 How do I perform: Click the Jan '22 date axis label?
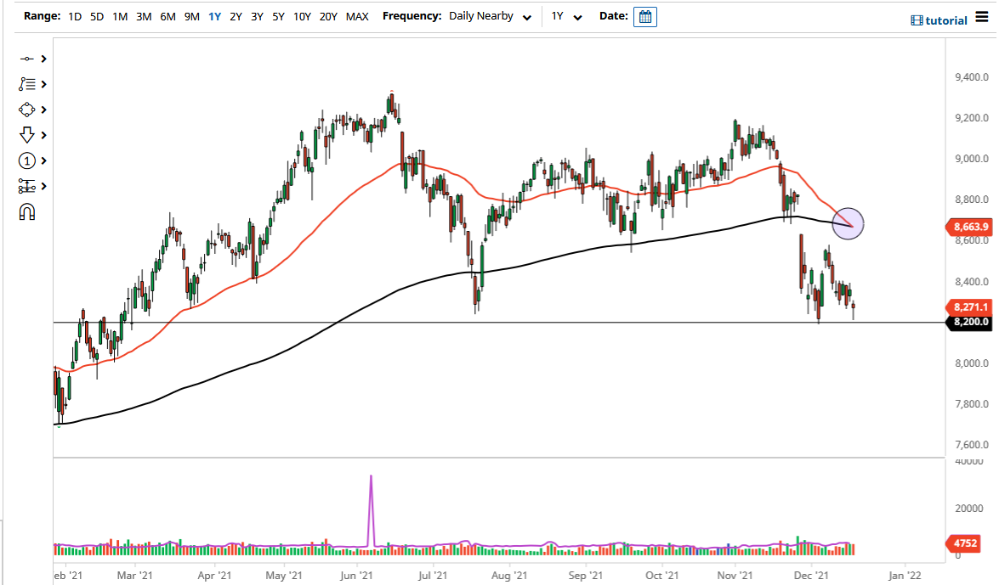click(904, 576)
